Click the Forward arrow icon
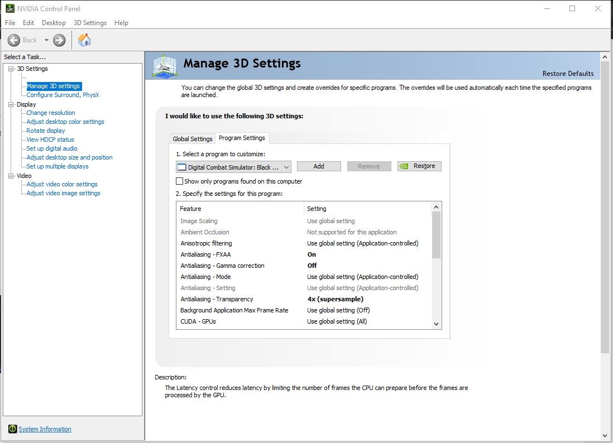 pos(59,40)
